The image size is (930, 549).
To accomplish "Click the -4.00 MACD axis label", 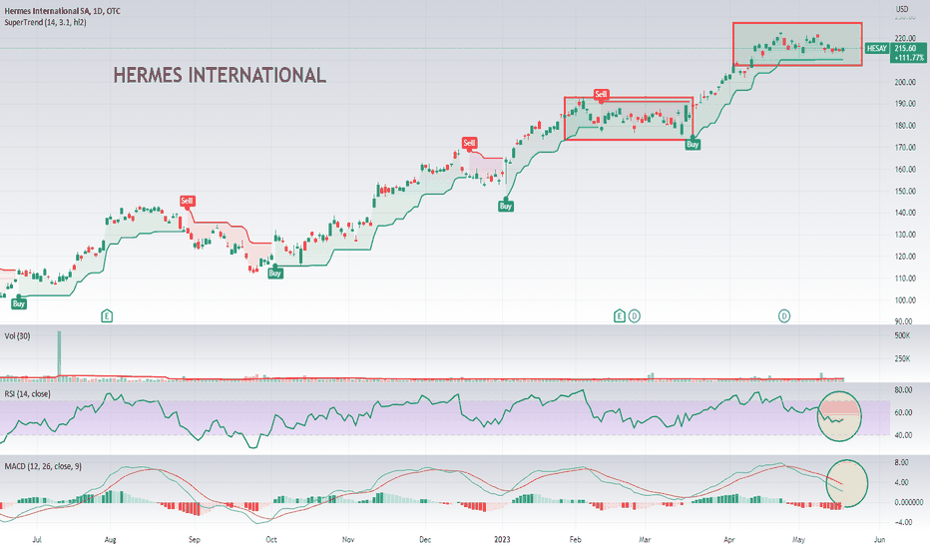I will [x=903, y=522].
